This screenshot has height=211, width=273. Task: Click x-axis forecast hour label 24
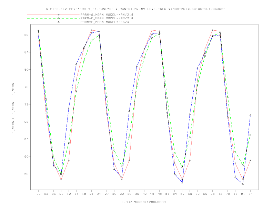coord(99,194)
